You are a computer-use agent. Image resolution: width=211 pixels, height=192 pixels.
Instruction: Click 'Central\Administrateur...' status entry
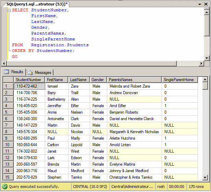point(132,187)
